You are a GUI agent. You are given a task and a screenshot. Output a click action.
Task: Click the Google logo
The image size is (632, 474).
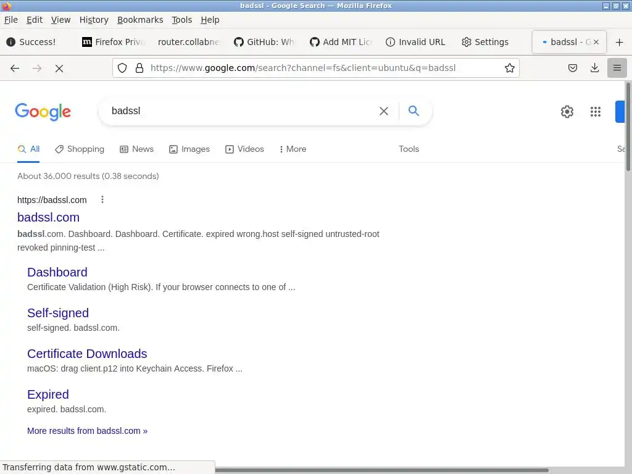coord(43,112)
